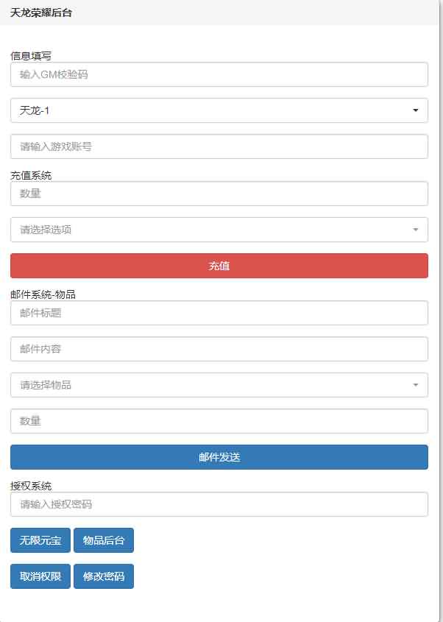Click the caret arrow on 天龙-1 select

coord(416,111)
